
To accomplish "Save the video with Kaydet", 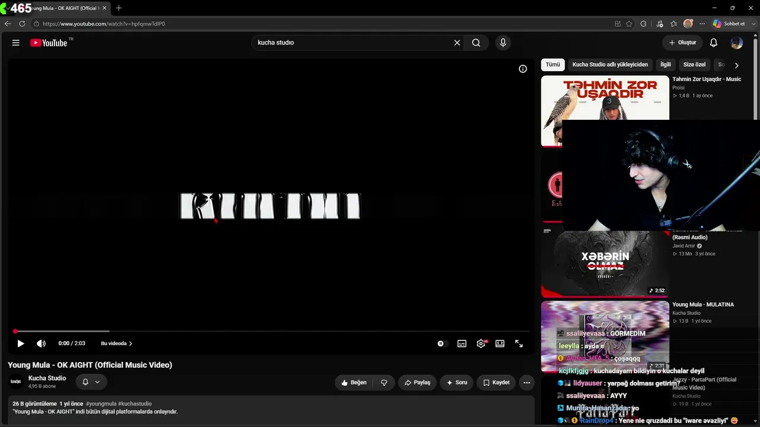I will click(496, 383).
